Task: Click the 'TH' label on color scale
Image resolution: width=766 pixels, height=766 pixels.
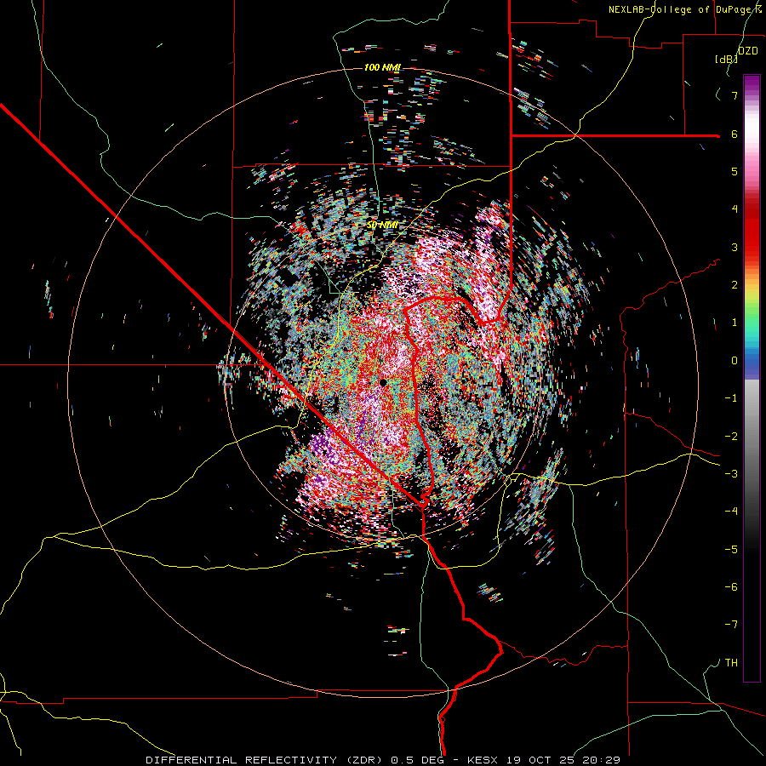Action: tap(731, 663)
